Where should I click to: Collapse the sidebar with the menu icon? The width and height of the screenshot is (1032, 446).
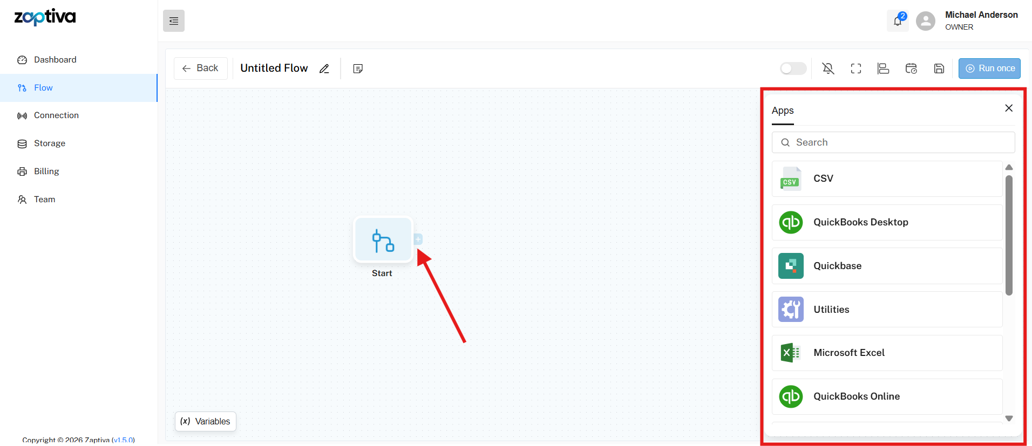click(174, 21)
